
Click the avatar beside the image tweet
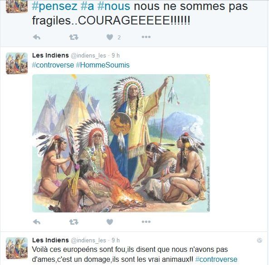[x=17, y=63]
